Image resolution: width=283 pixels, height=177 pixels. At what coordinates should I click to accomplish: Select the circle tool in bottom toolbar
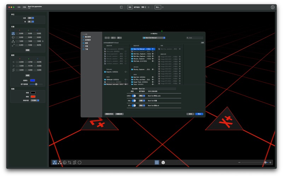80,162
